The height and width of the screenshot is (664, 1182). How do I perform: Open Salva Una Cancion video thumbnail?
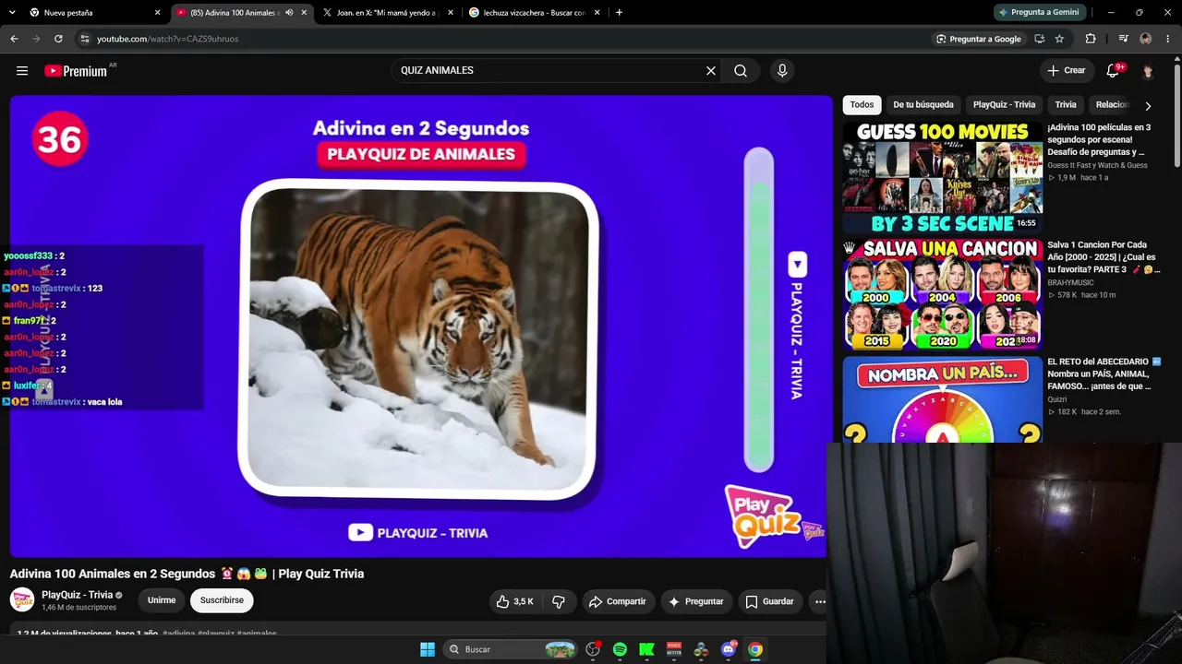point(943,294)
